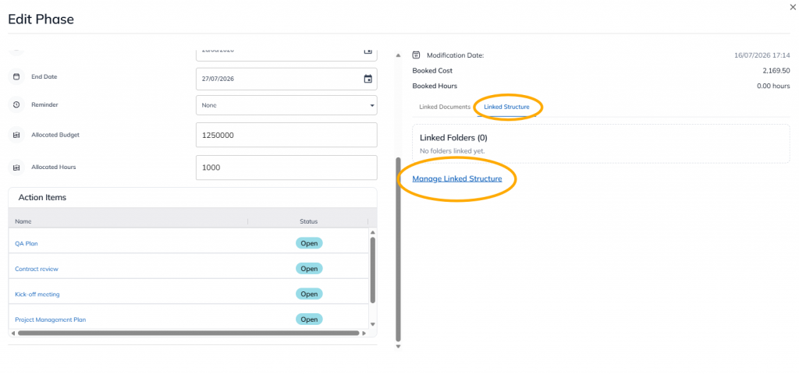Click Open status for Kick-off meeting
Screen dimensions: 799x374
[309, 294]
